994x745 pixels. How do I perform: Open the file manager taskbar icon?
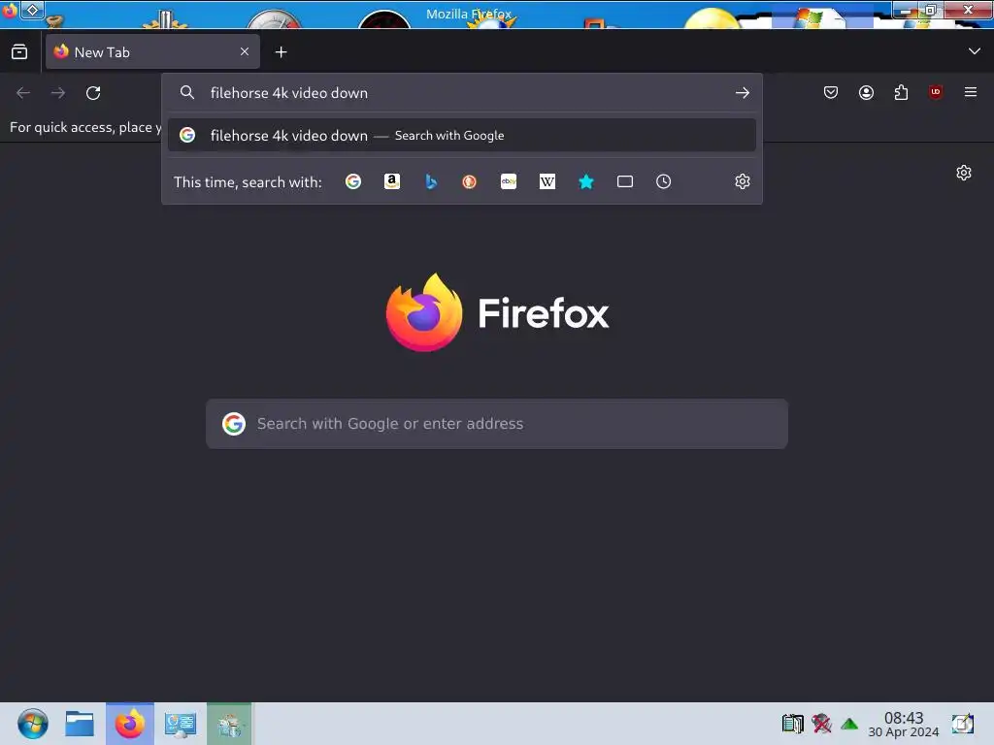pos(80,724)
